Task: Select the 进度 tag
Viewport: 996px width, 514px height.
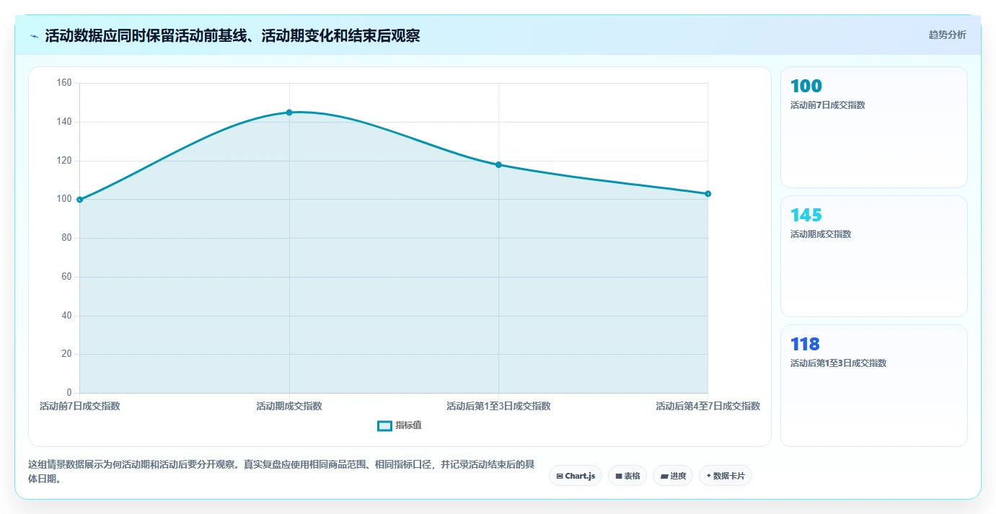Action: point(673,476)
